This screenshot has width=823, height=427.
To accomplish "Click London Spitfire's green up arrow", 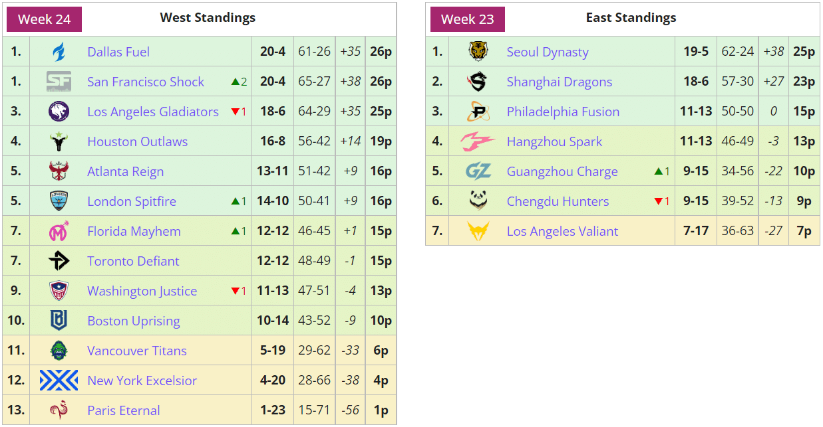I will coord(235,201).
